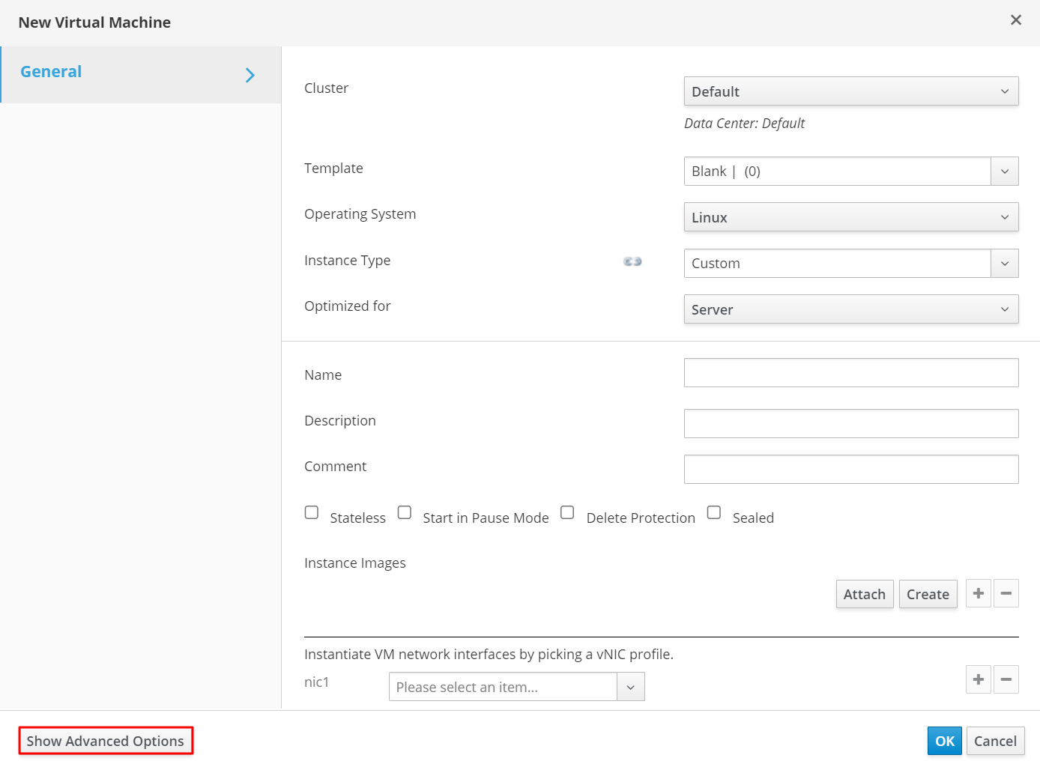Check the Sealed option

pos(714,512)
